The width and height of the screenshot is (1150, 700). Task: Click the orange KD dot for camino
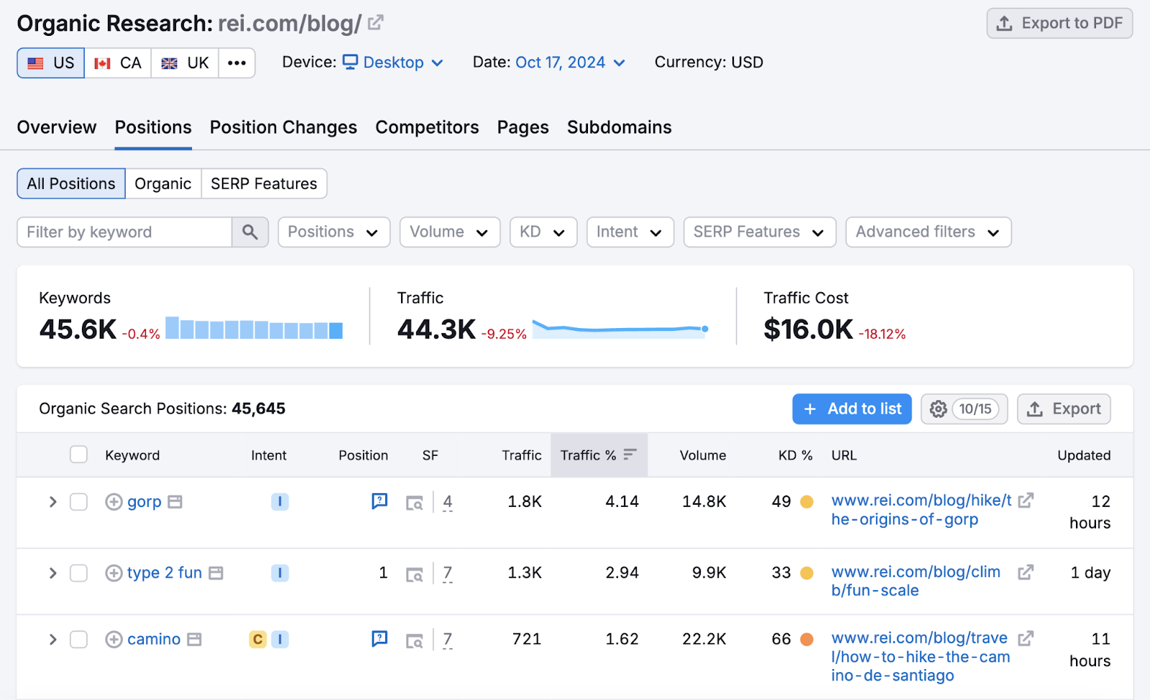click(x=808, y=639)
